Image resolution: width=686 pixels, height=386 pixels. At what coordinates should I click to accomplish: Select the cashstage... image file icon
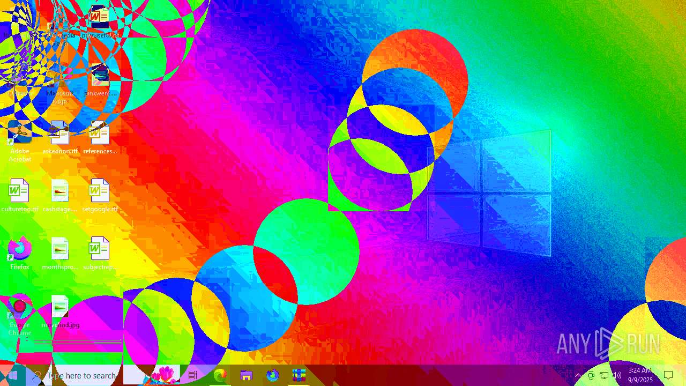60,196
